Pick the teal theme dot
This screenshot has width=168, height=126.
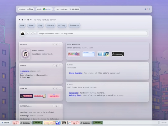click(x=149, y=9)
